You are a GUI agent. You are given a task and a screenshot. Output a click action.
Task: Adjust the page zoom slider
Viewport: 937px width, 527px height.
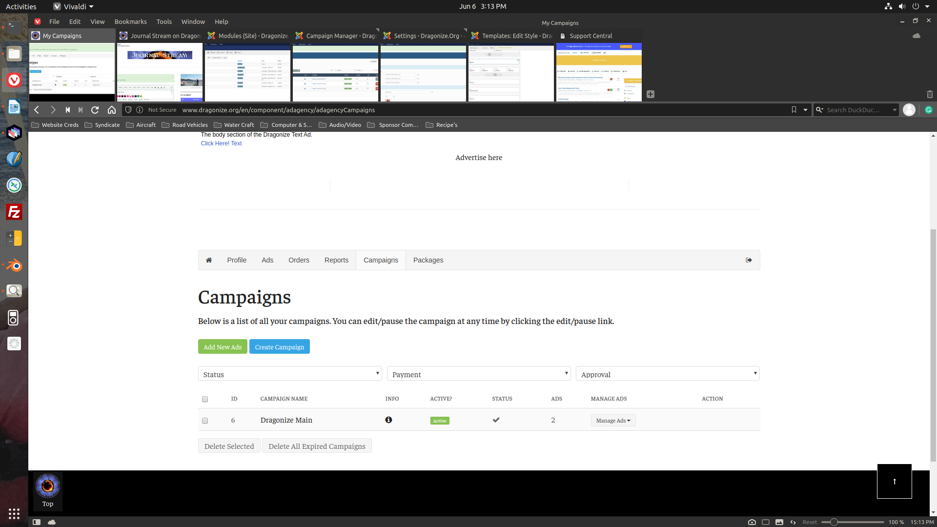point(834,522)
